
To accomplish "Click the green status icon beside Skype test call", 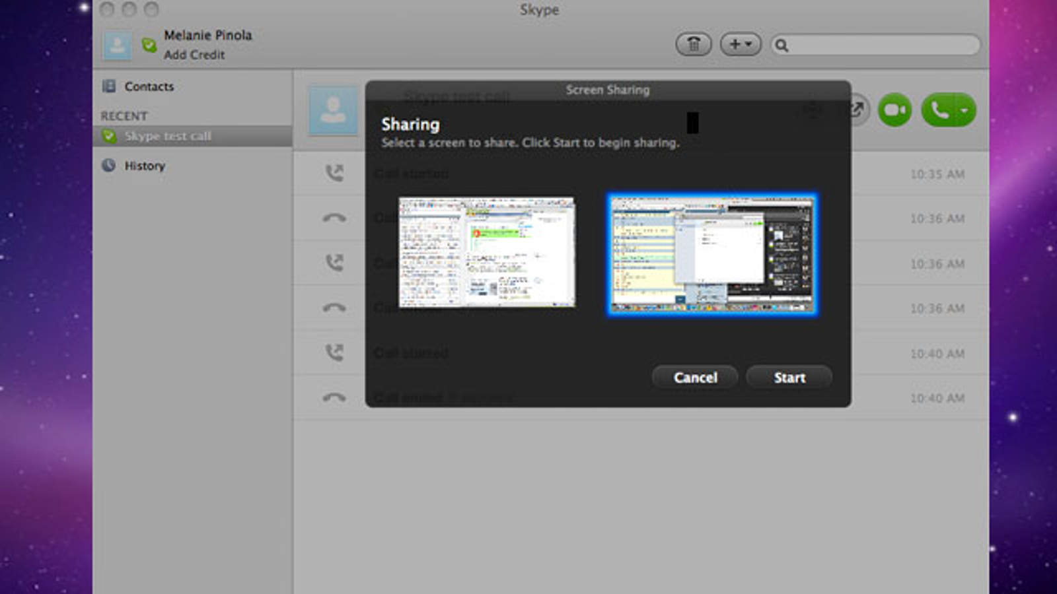I will coord(109,136).
